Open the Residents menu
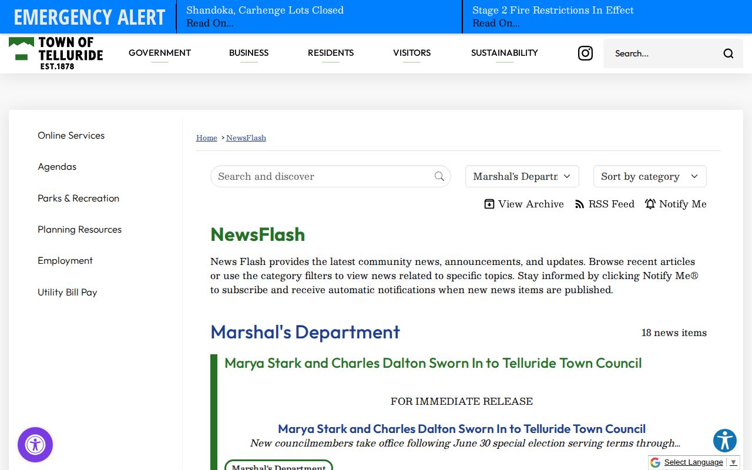 (x=331, y=53)
